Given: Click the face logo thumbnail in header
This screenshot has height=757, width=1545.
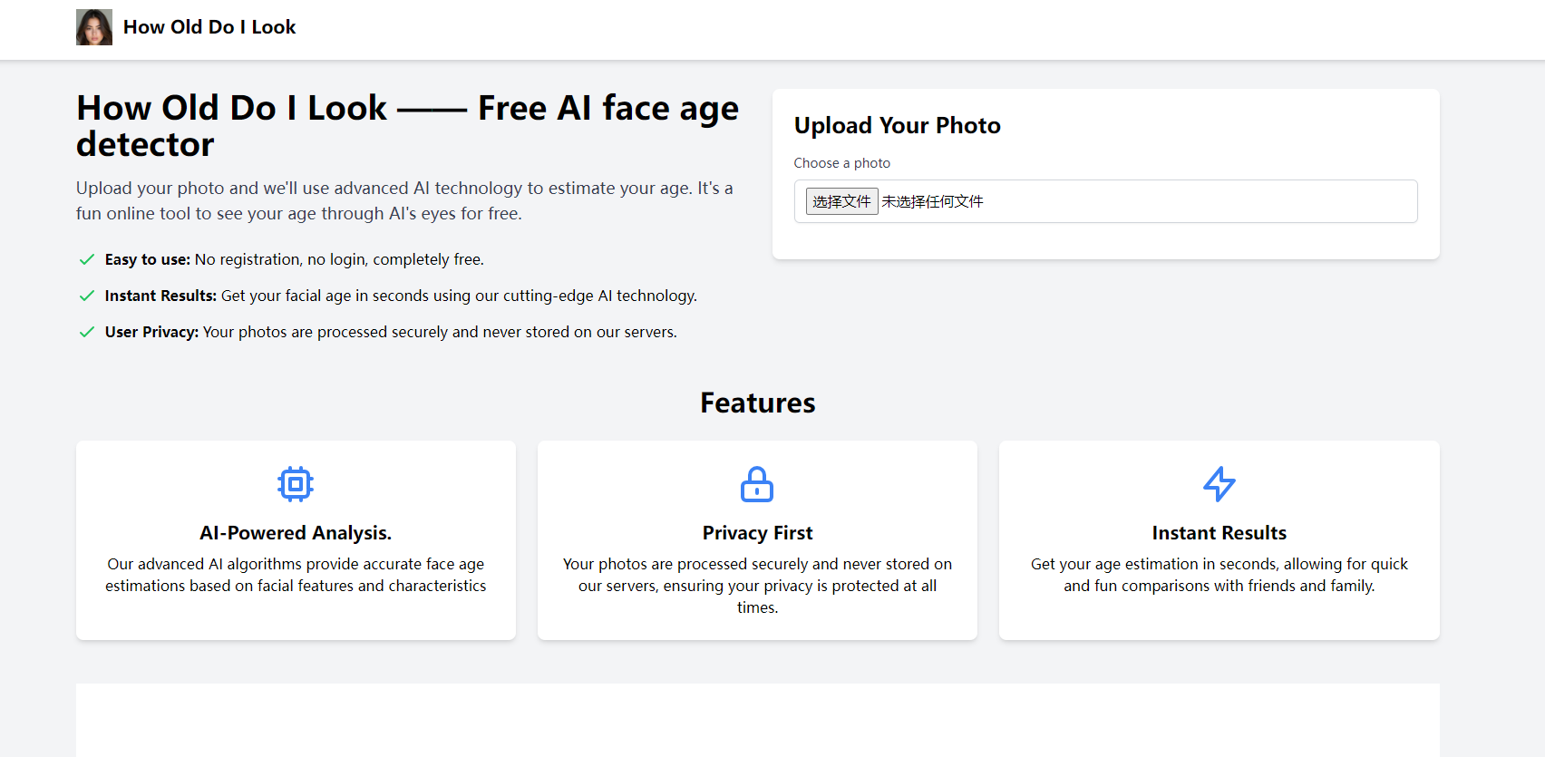Looking at the screenshot, I should [x=94, y=27].
